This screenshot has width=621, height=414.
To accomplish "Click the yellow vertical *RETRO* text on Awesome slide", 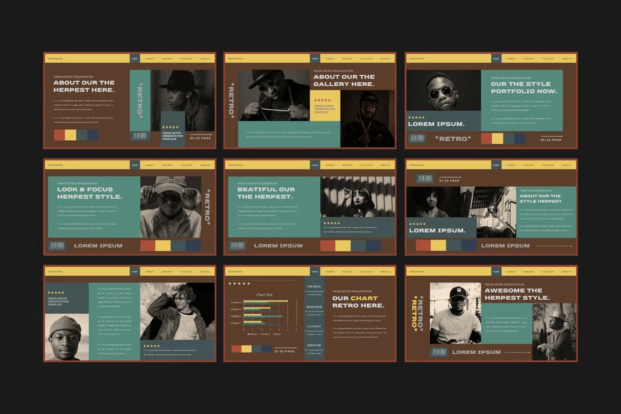I will tap(414, 313).
